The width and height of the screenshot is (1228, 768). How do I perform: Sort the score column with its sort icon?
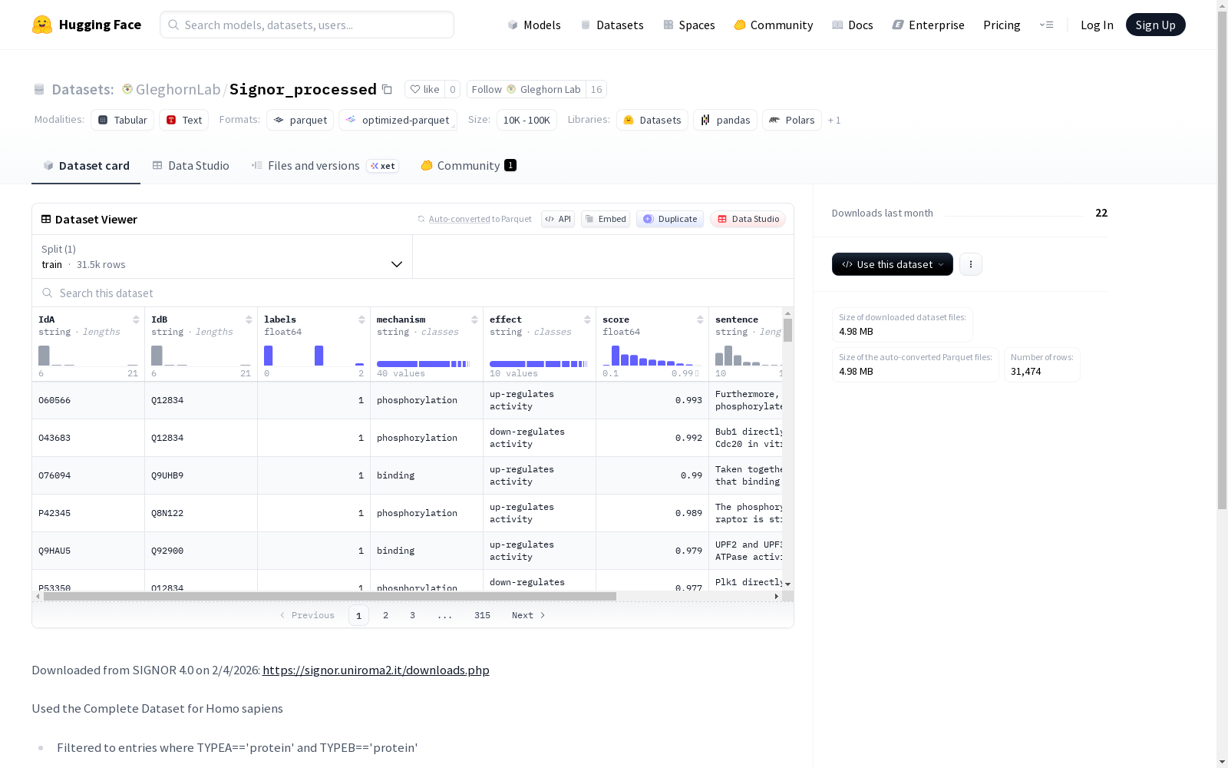coord(700,319)
